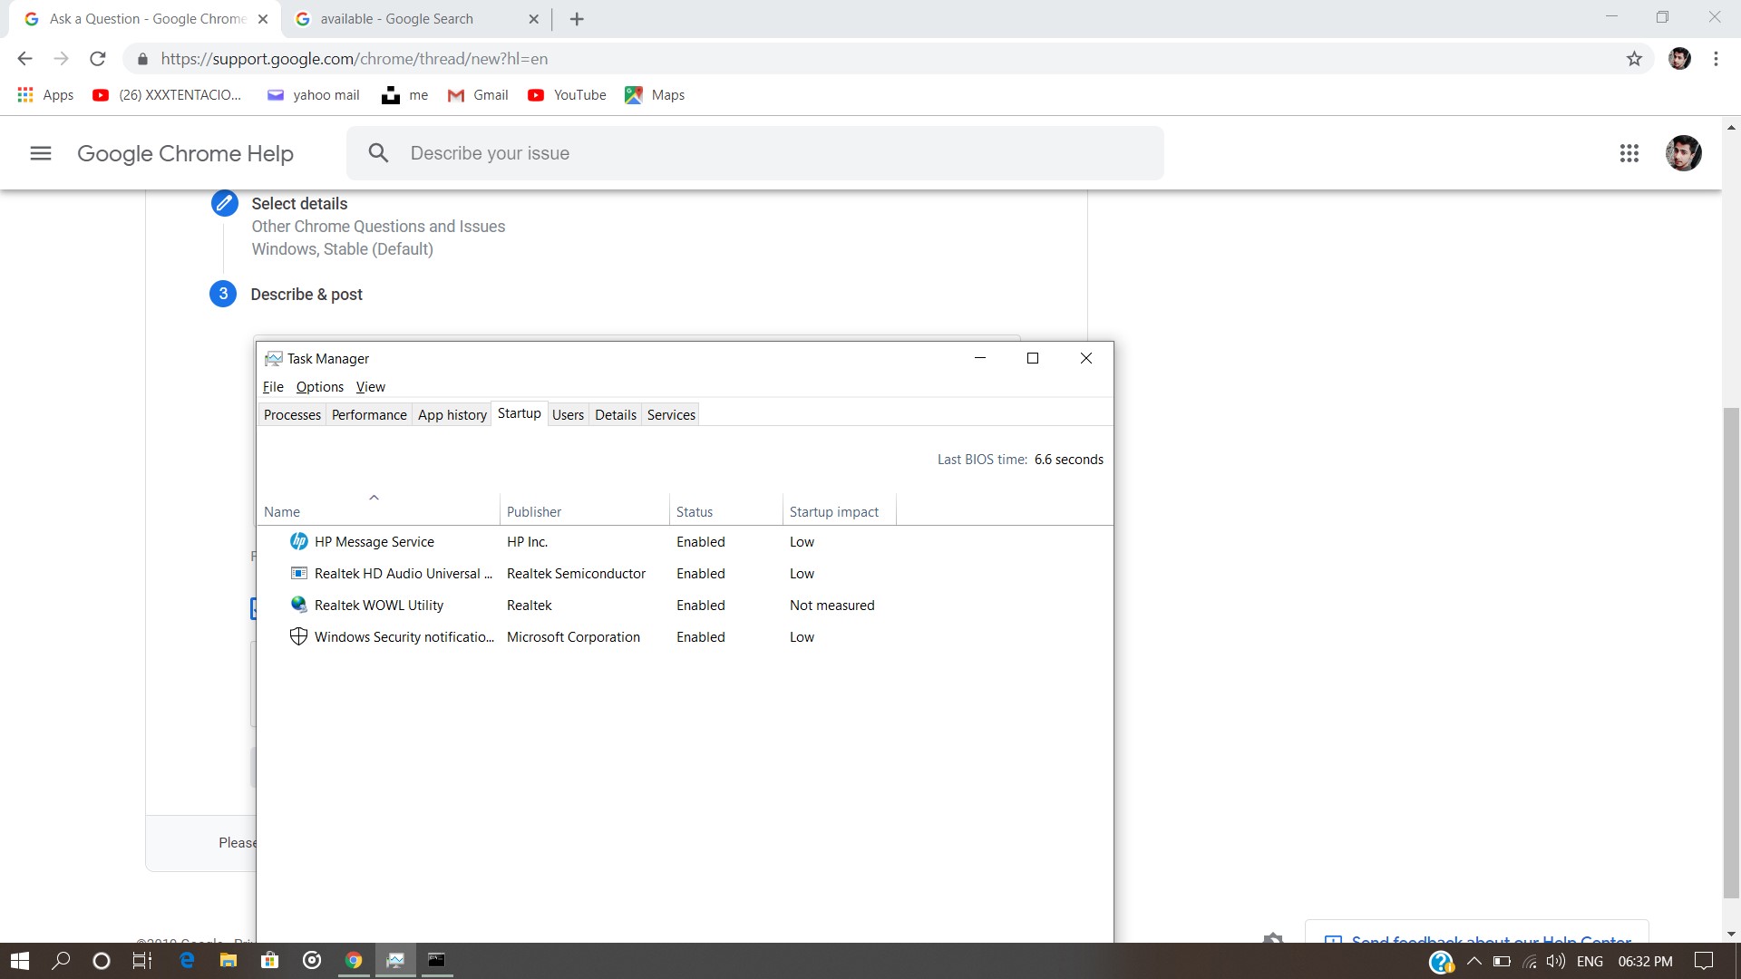Open the hamburger menu in Chrome Help
This screenshot has height=979, width=1741.
coord(41,154)
